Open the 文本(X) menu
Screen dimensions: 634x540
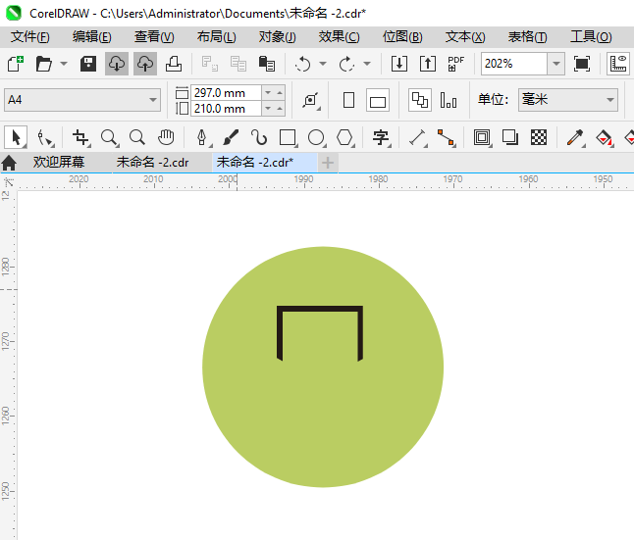click(465, 37)
